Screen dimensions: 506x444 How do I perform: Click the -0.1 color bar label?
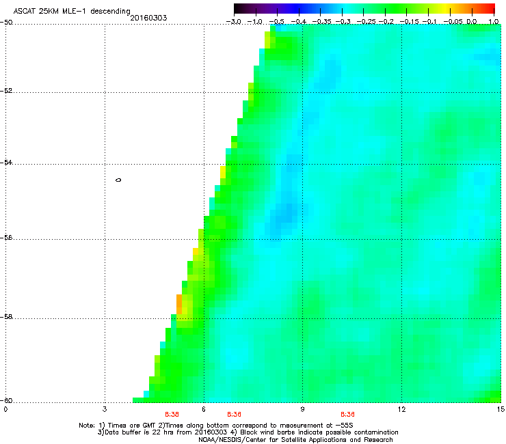click(429, 22)
